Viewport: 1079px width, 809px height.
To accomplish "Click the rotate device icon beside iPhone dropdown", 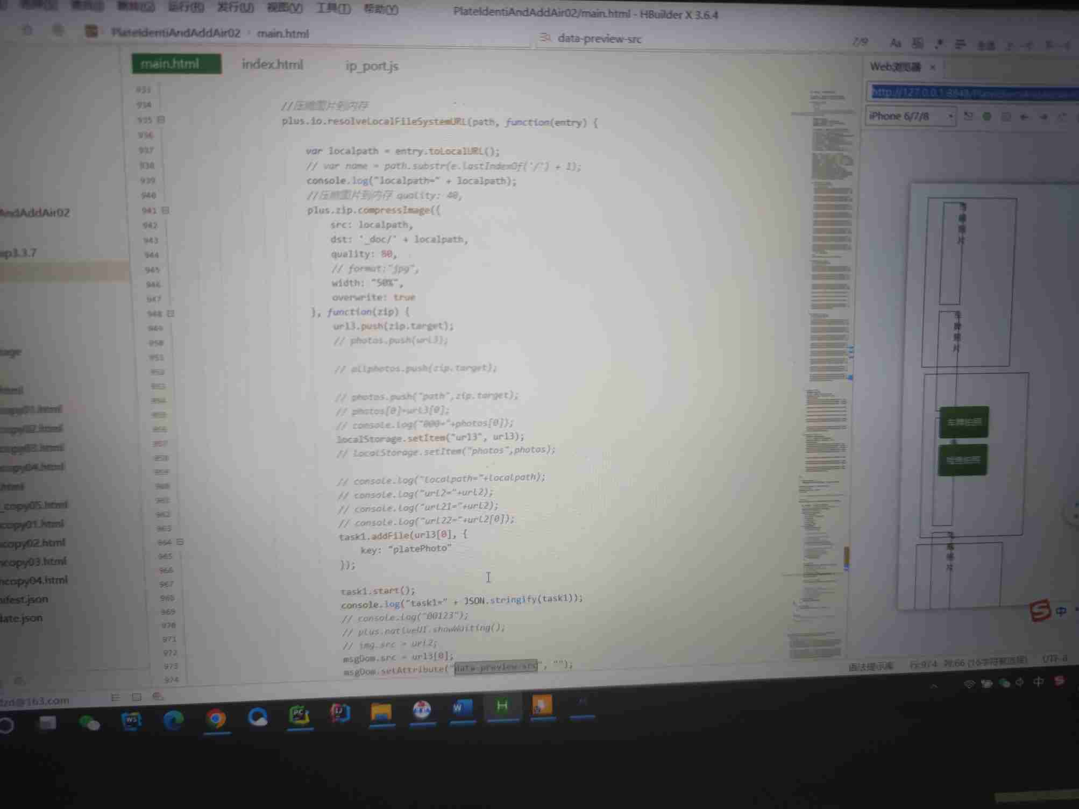I will click(x=968, y=116).
